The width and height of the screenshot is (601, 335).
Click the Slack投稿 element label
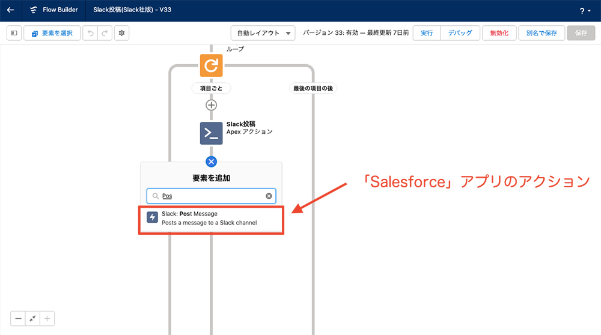point(241,124)
